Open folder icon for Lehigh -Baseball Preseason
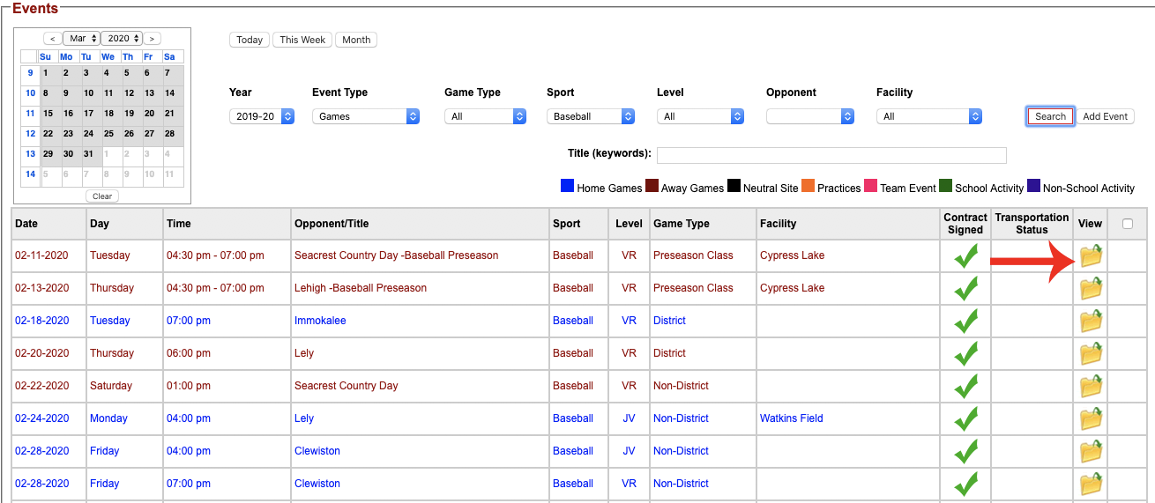The width and height of the screenshot is (1155, 503). (x=1092, y=289)
